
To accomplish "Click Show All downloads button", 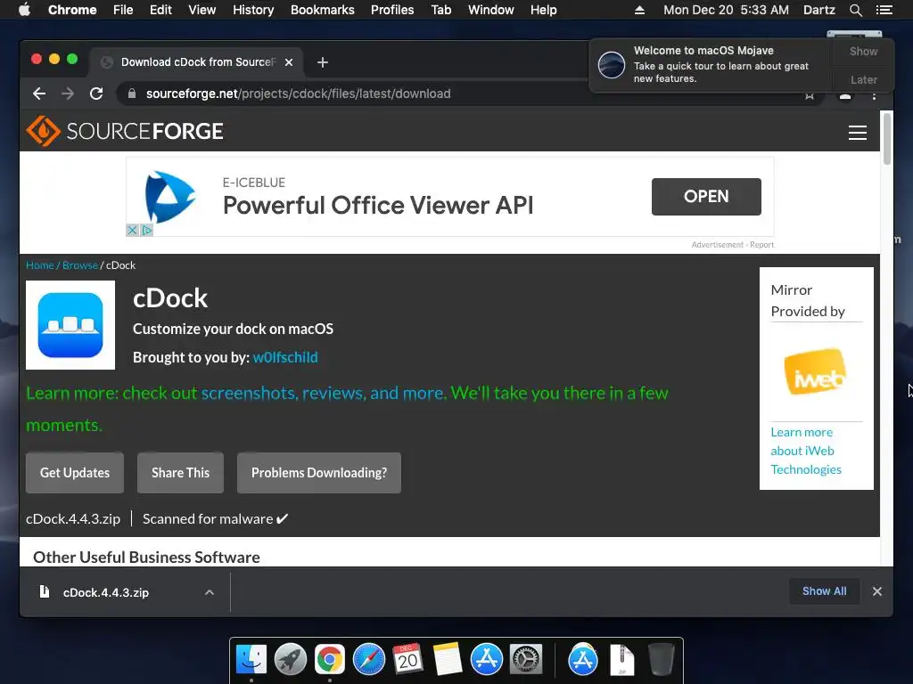I will click(825, 591).
